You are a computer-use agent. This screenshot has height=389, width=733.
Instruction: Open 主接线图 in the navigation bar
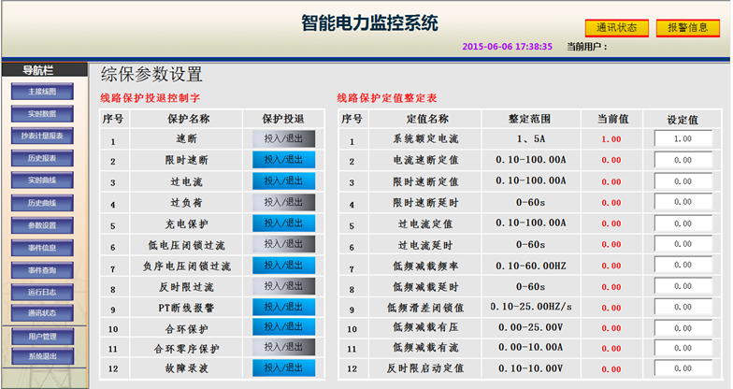click(x=42, y=92)
